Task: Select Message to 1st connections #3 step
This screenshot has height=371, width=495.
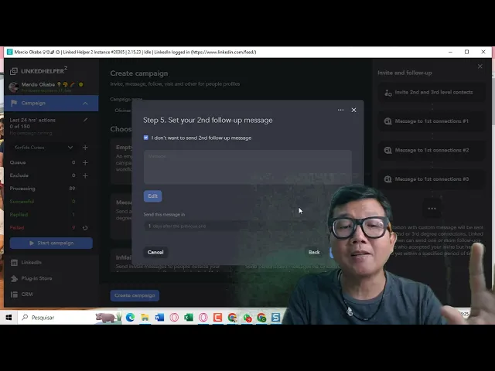Action: (432, 179)
